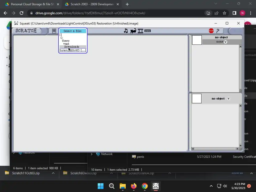Image resolution: width=256 pixels, height=192 pixels.
Task: Open the Chrome profile N avatar
Action: click(x=242, y=13)
